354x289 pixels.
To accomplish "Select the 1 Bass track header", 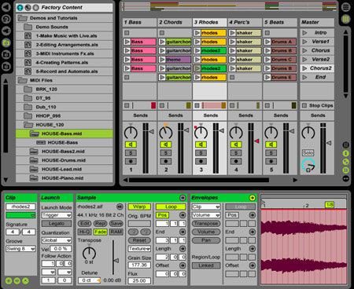I will click(139, 22).
